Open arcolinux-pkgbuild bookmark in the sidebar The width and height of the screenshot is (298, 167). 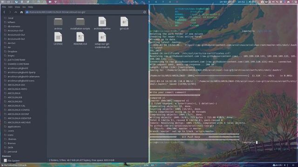point(18,68)
